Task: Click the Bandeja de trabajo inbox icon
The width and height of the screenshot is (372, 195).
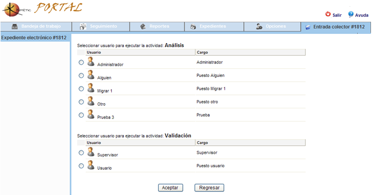Action: (x=15, y=27)
